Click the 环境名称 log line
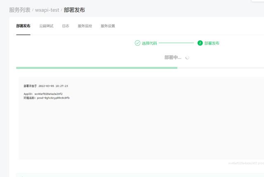 (x=47, y=98)
